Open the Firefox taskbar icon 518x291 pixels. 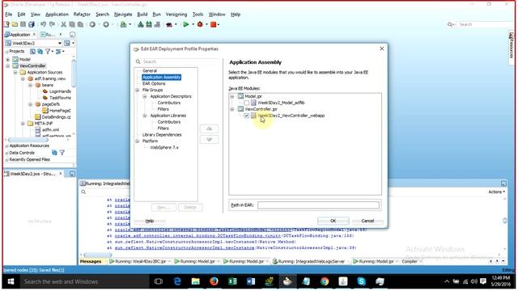pyautogui.click(x=214, y=281)
